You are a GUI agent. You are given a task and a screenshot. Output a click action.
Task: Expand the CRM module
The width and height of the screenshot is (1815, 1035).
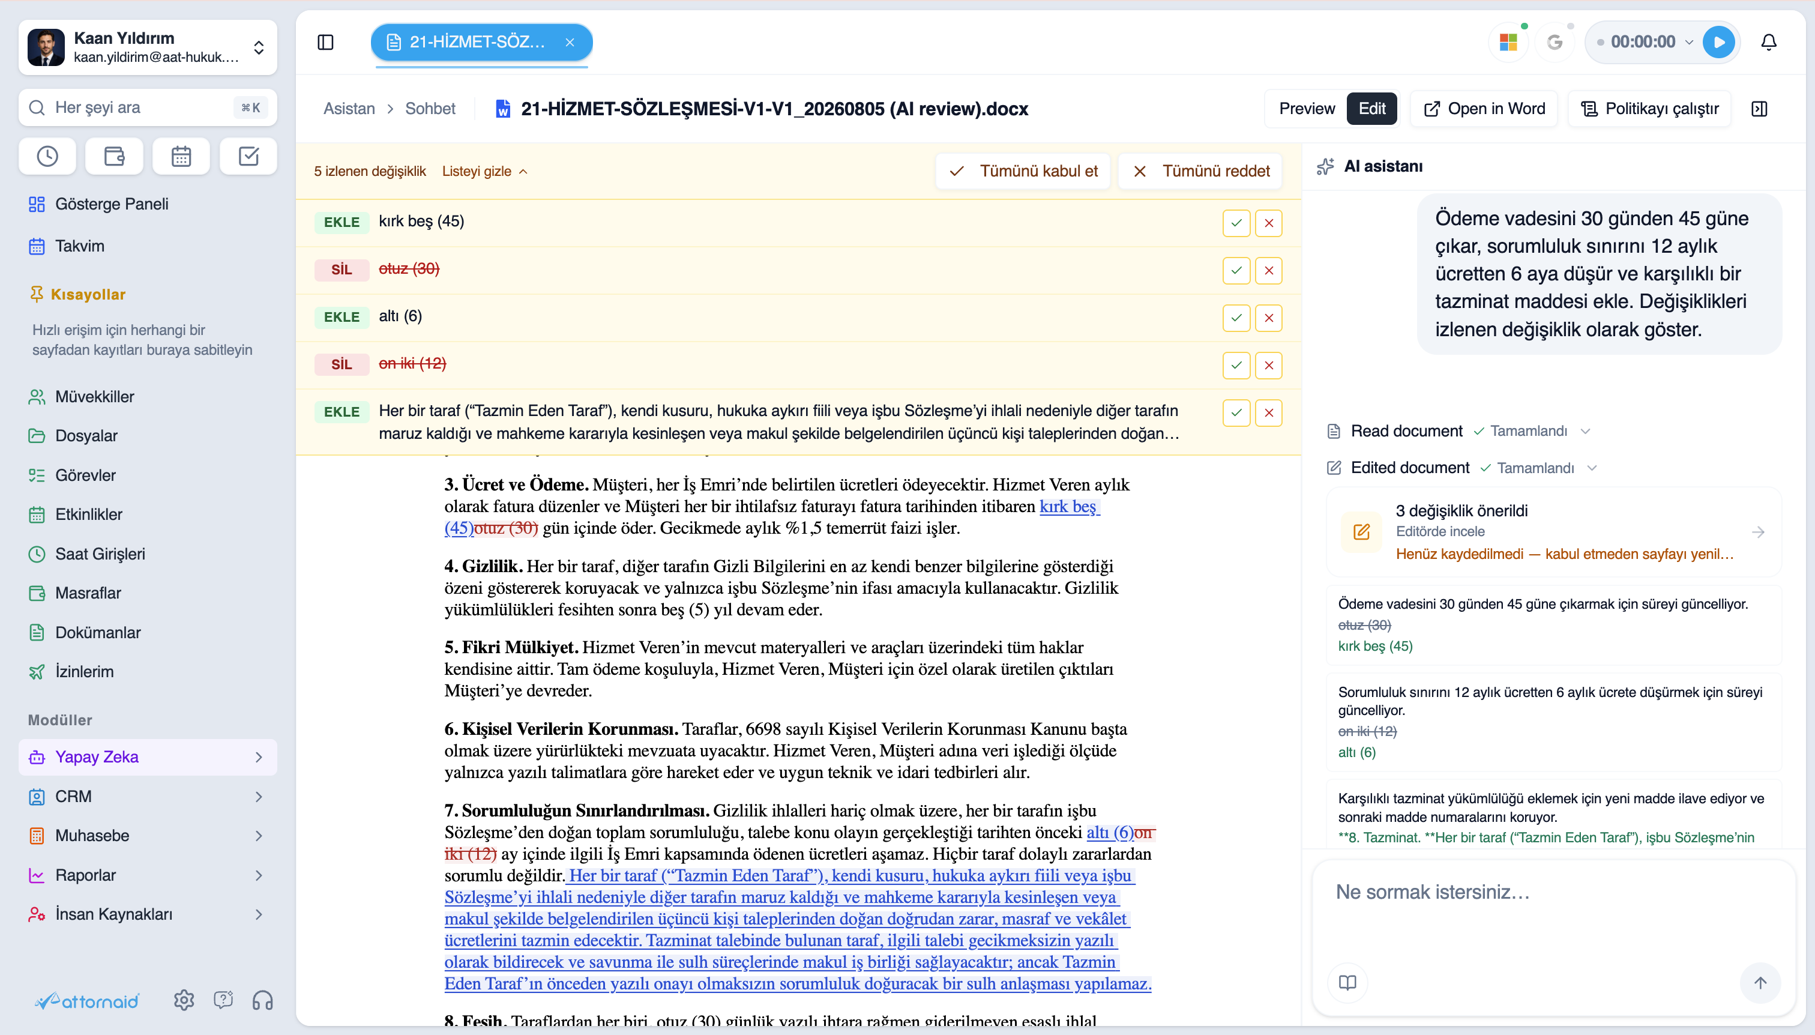coord(148,796)
